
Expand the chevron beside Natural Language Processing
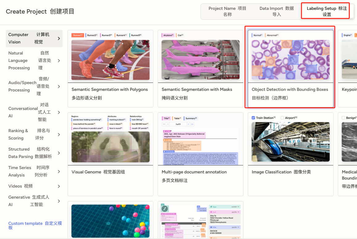(x=59, y=61)
